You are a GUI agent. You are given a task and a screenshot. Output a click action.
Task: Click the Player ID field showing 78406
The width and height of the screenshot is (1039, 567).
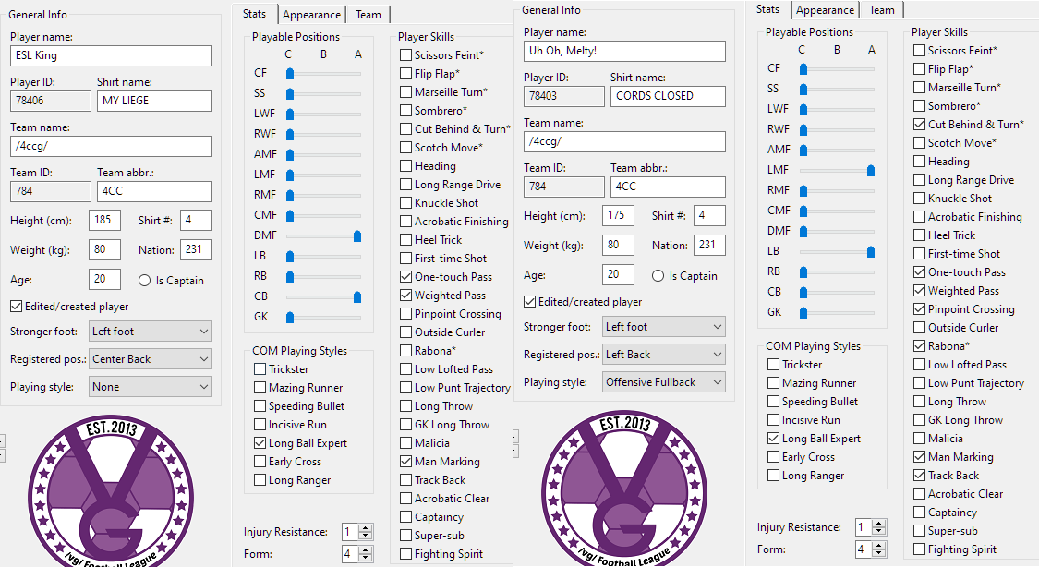pos(51,101)
